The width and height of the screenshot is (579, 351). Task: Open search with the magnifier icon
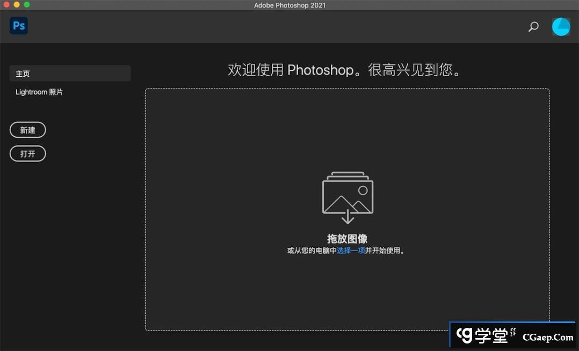533,26
